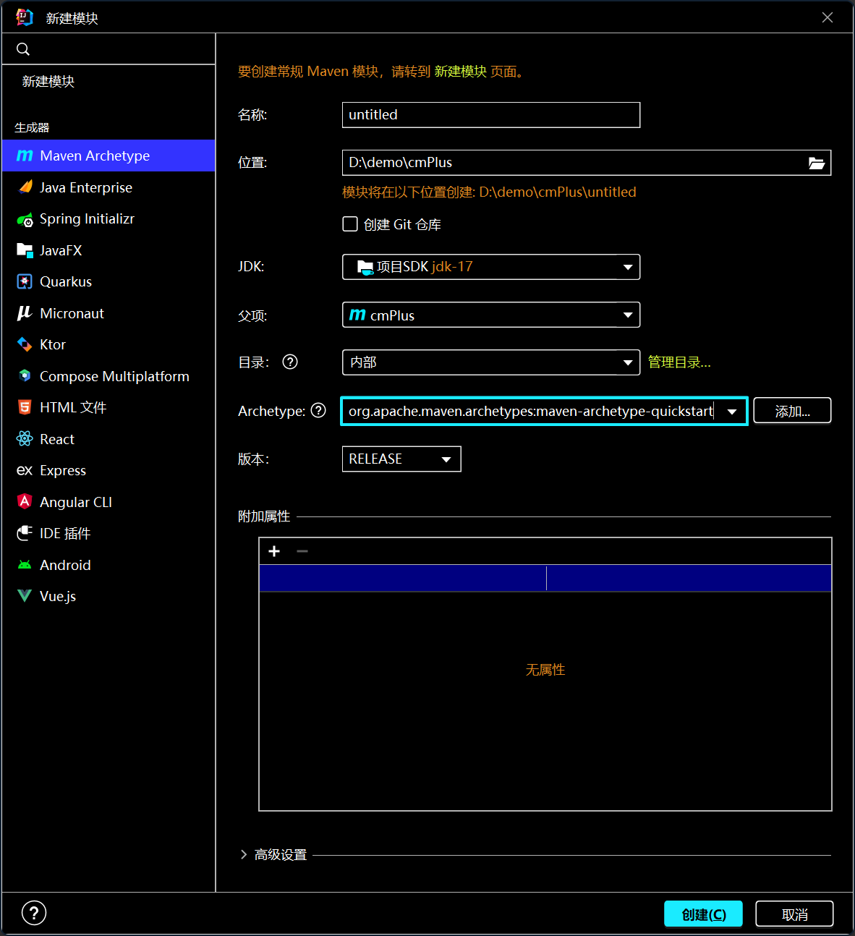Choose Spring Initializr generator
The image size is (855, 936).
pos(109,218)
